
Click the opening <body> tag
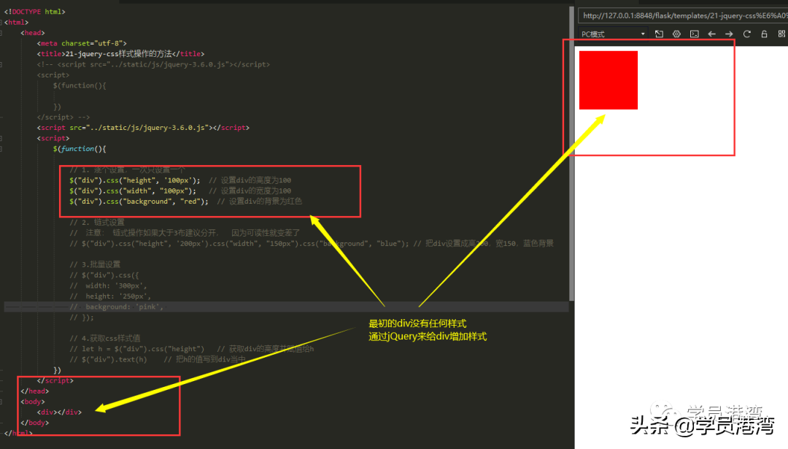[33, 402]
